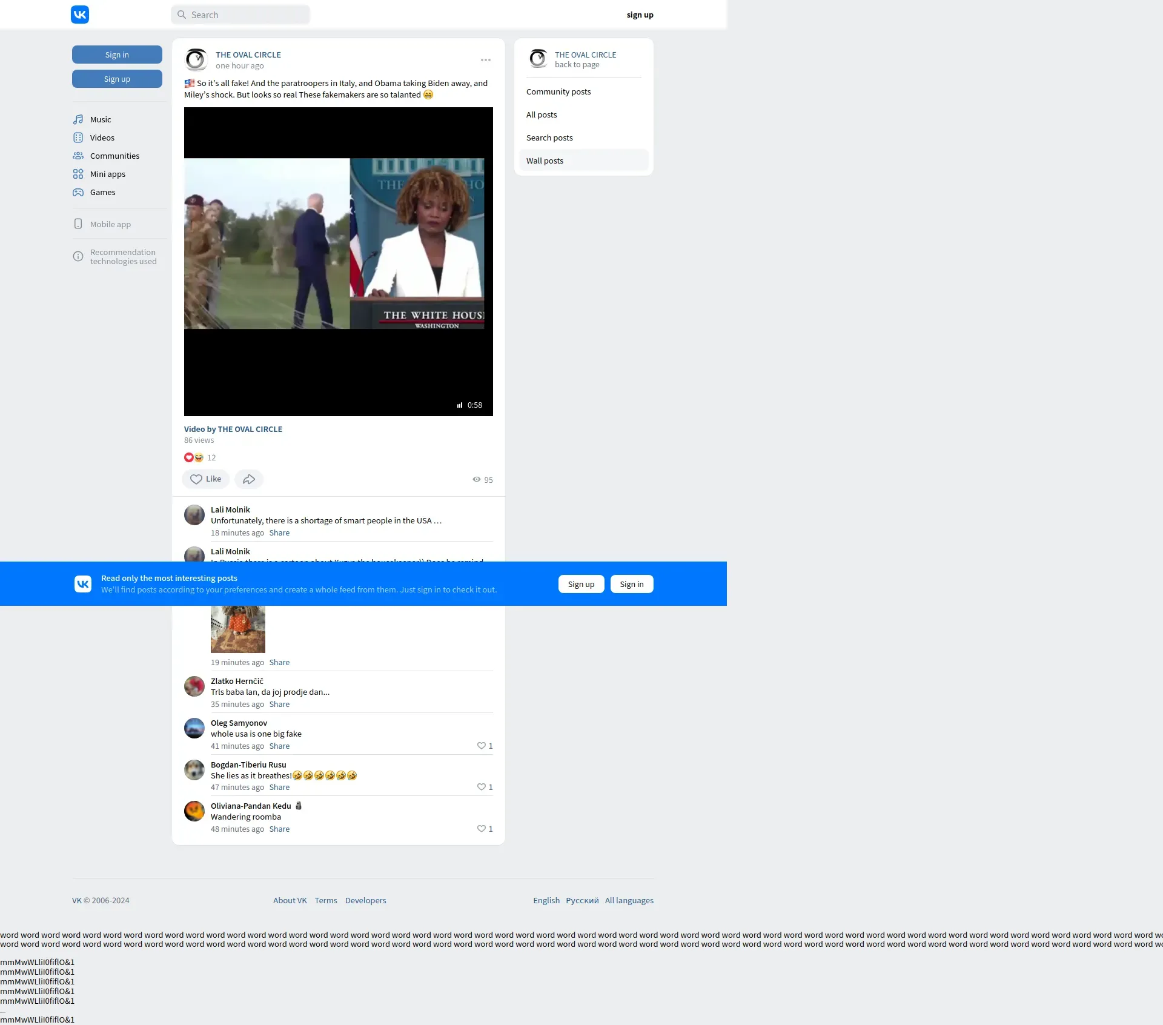Open Videos from sidebar icon
This screenshot has width=1163, height=1025.
(78, 138)
